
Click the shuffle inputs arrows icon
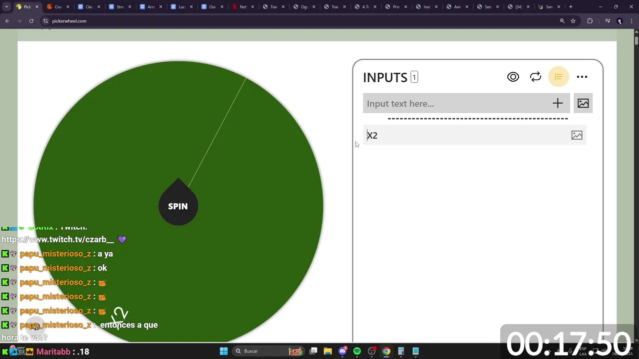[536, 77]
